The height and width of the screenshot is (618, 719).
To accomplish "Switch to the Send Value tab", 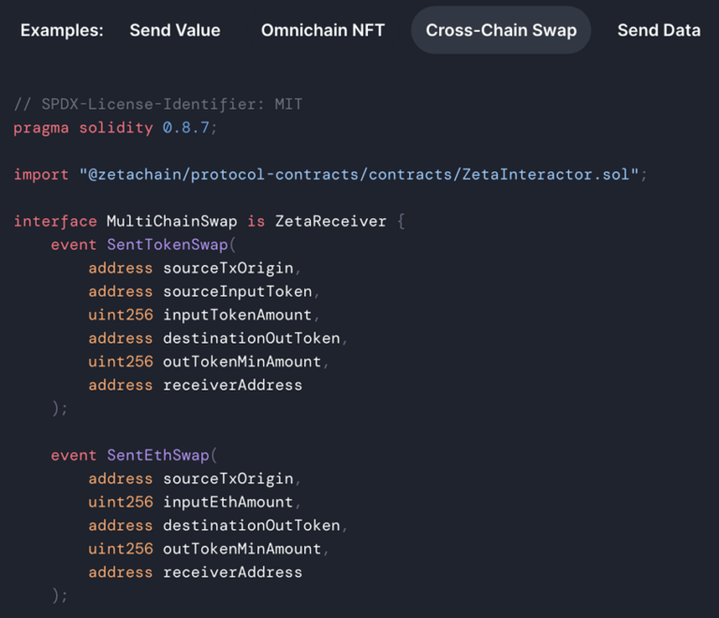I will (175, 30).
